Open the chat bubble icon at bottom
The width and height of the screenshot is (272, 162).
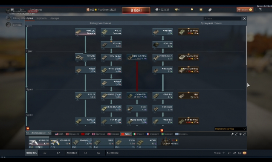point(240,153)
